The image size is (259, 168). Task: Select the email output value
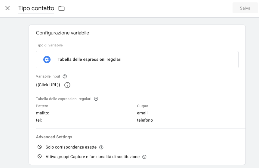pos(142,113)
